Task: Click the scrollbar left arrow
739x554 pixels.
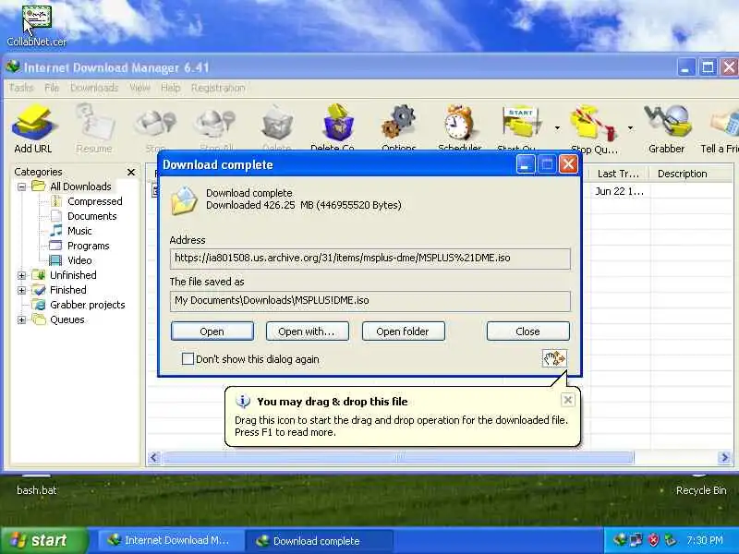Action: (x=154, y=457)
